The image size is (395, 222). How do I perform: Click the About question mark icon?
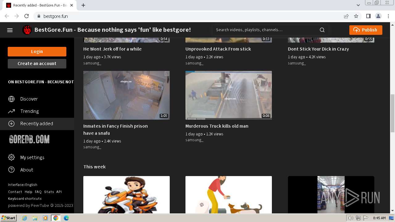11,170
